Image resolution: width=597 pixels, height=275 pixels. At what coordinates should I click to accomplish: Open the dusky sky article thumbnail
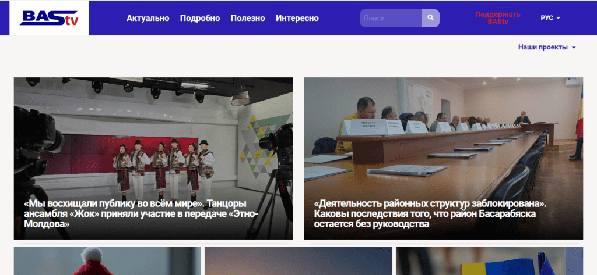coord(298,262)
